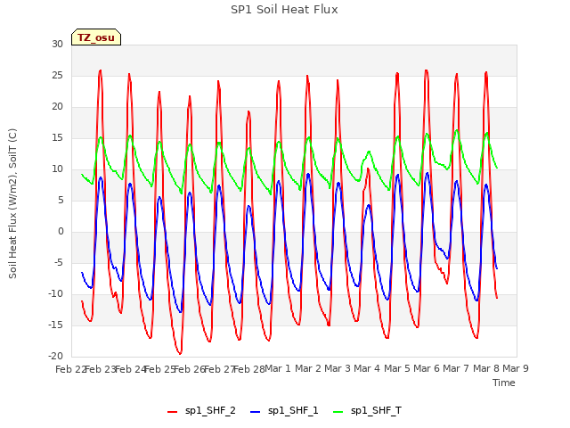Click the TZ_osu annotation label
The image size is (570, 428).
coord(96,37)
